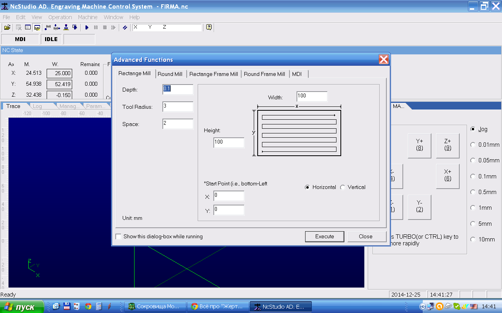
Task: Jog axis with the X+ (6) button
Action: 448,175
